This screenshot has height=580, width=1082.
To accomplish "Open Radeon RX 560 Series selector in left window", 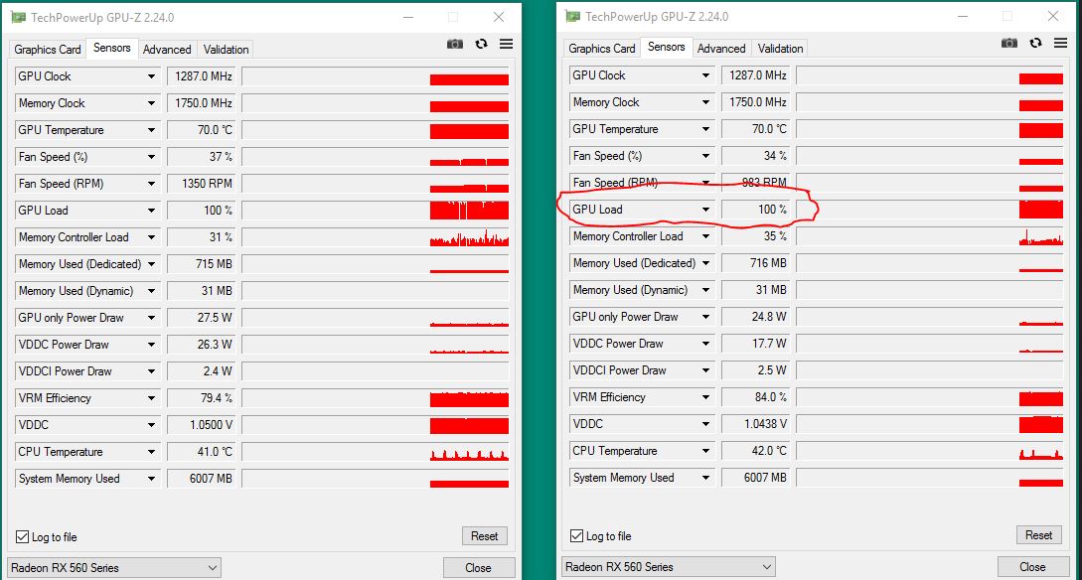I will [x=115, y=568].
